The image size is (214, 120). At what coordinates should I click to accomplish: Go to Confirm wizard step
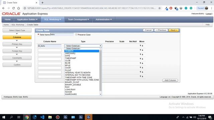click(x=17, y=65)
